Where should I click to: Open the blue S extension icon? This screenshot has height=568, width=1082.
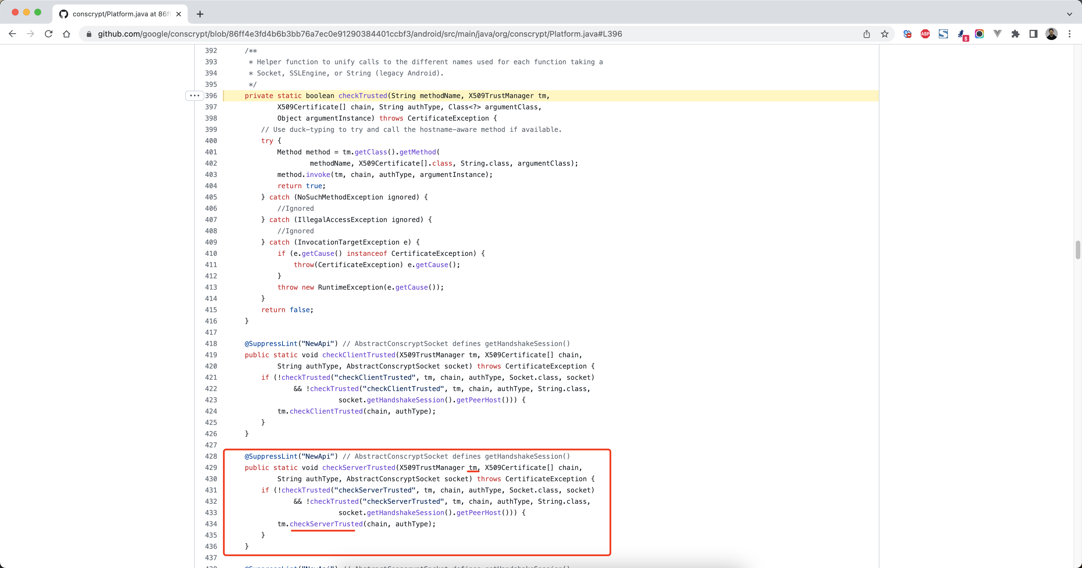943,34
